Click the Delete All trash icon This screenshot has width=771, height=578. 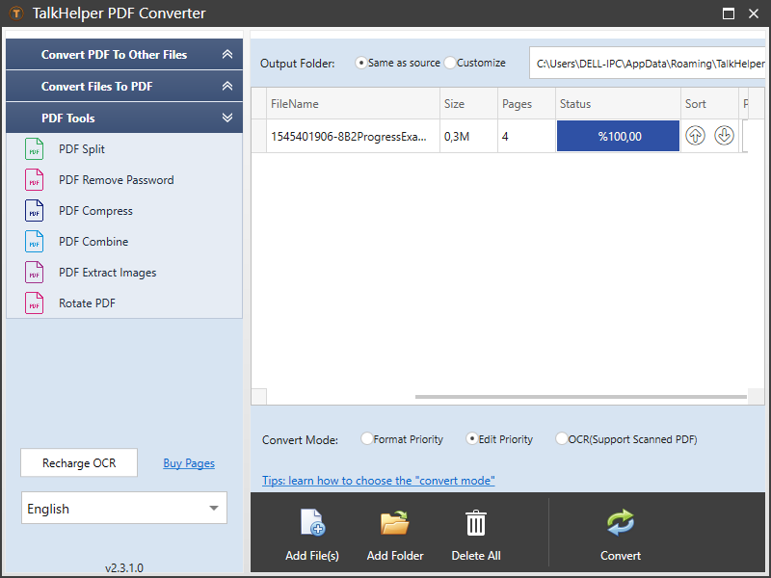[x=476, y=523]
